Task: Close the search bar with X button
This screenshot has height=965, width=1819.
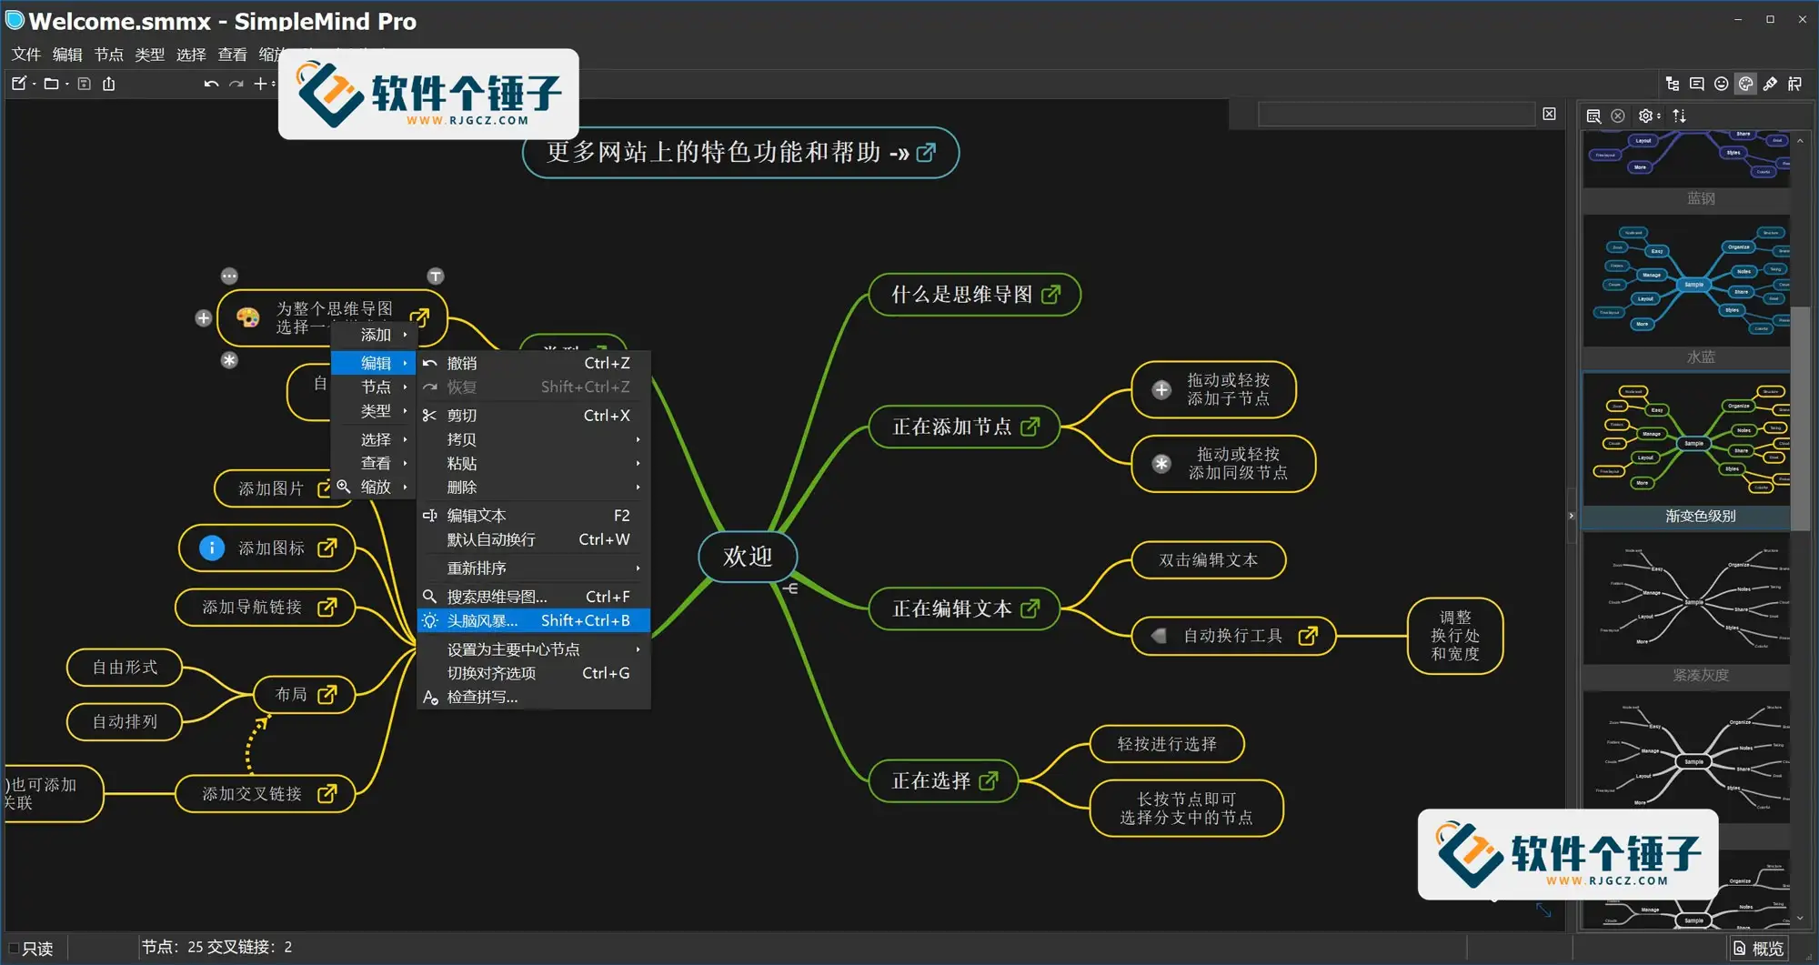Action: point(1549,114)
